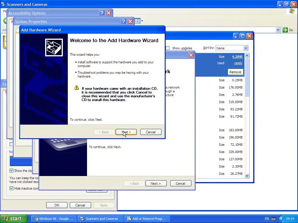Screen dimensions: 298x223
Task: Click Next in Add Hardware Wizard
Action: click(x=126, y=132)
